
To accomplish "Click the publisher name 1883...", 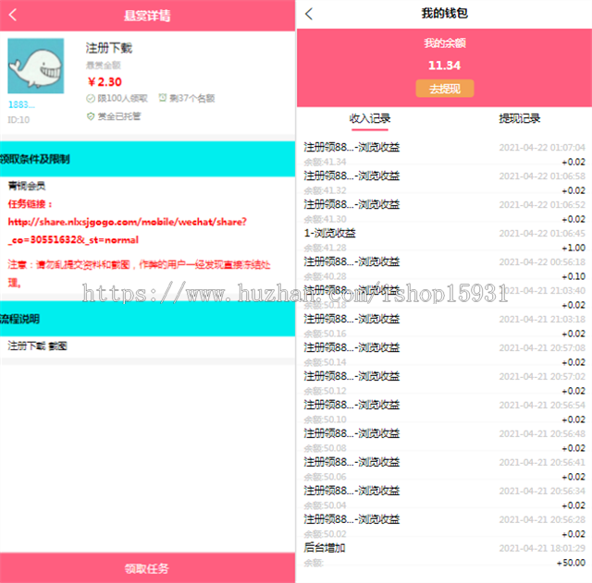I will pyautogui.click(x=21, y=104).
